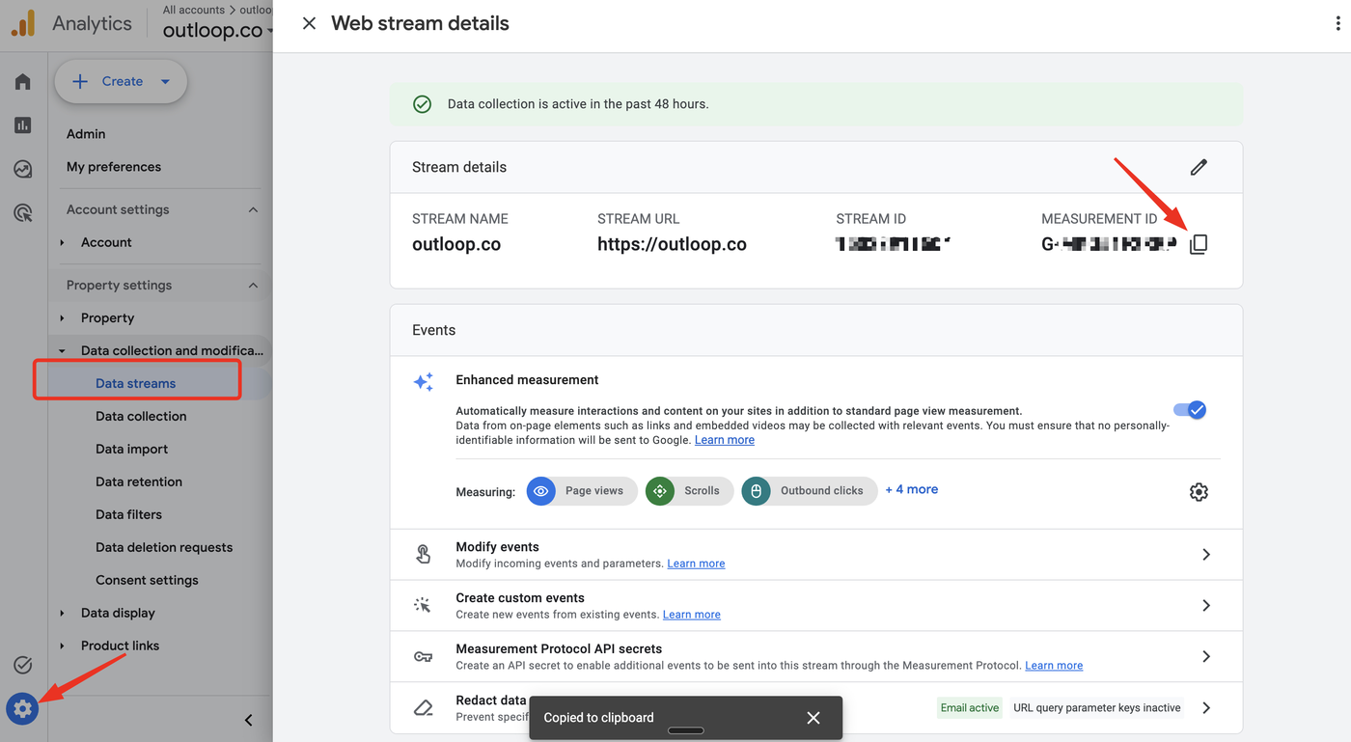Image resolution: width=1351 pixels, height=742 pixels.
Task: Select Consent settings in the sidebar
Action: (x=147, y=580)
